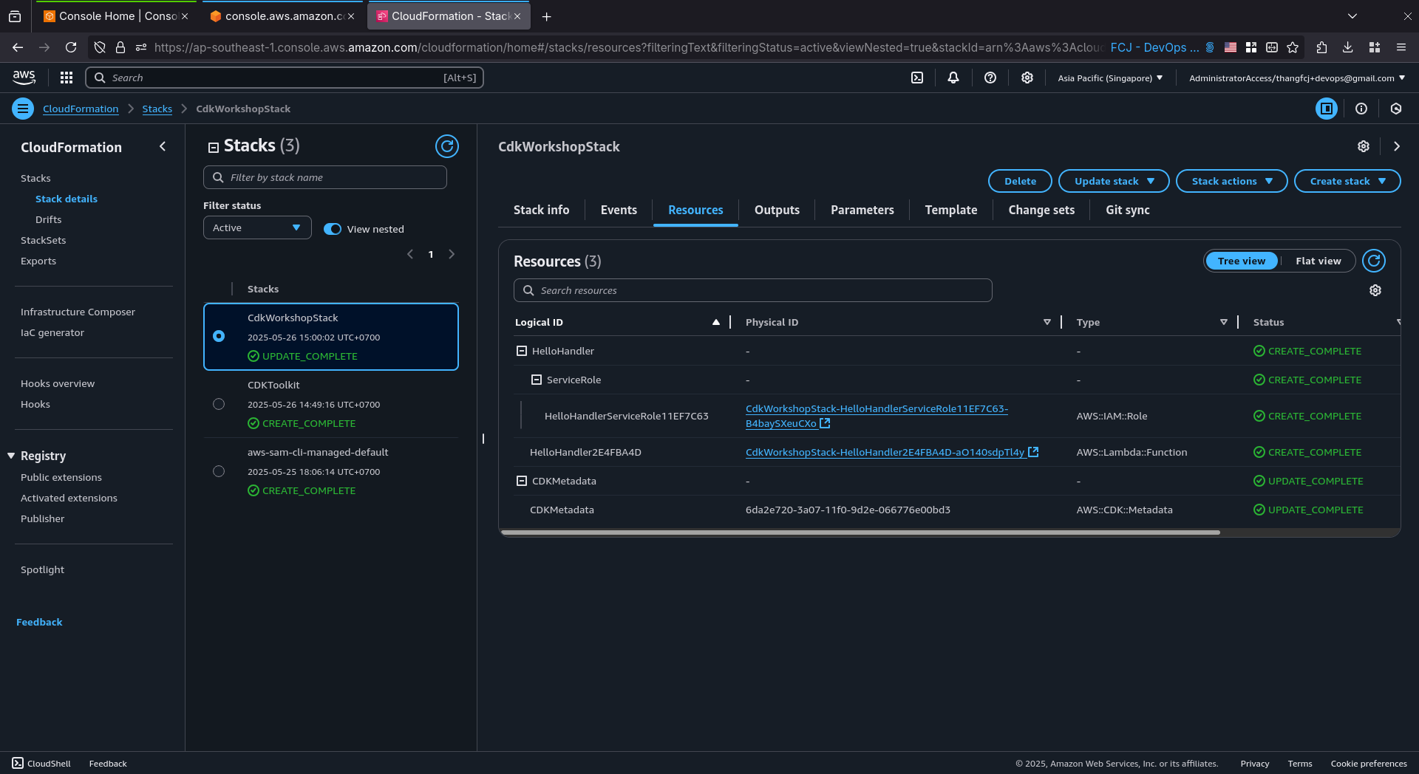Collapse CDKMetadata tree node
The height and width of the screenshot is (774, 1419).
(522, 481)
